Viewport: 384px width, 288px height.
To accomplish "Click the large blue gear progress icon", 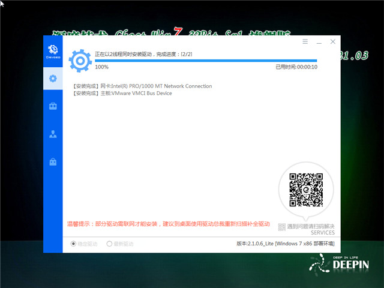I will point(80,61).
